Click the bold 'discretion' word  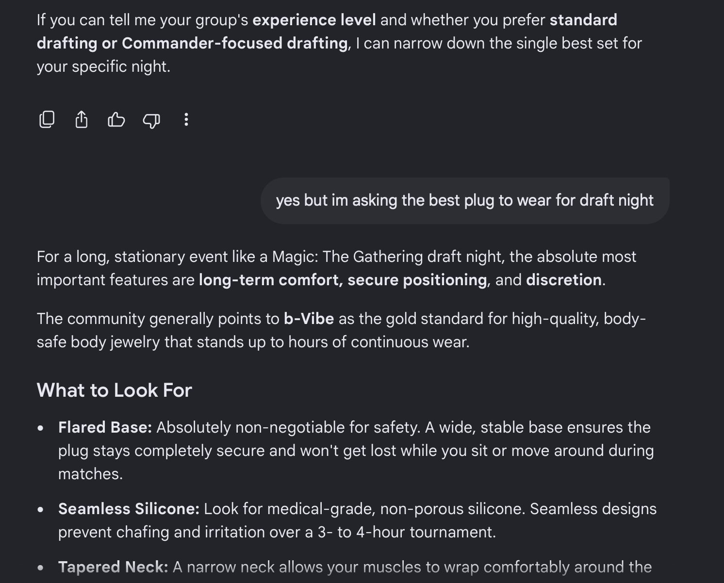[x=564, y=280]
